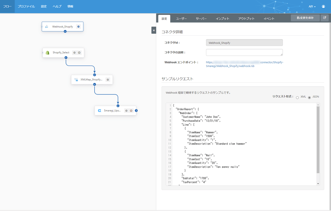The height and width of the screenshot is (211, 331).
Task: Open the clock schedule icon on Shopify_Select
Action: click(x=79, y=53)
